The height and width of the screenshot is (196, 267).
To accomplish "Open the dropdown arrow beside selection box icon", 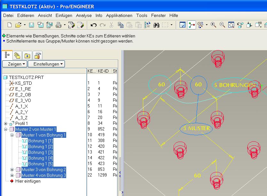I will [171, 25].
